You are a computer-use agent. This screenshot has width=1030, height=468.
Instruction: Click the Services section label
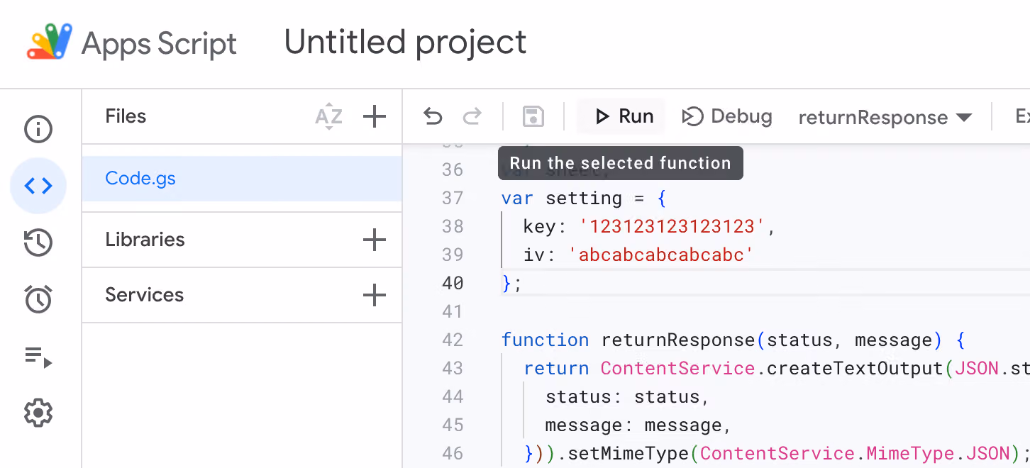[144, 295]
